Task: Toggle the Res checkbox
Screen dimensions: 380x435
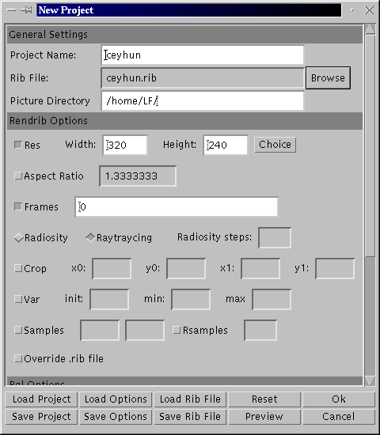Action: point(18,145)
